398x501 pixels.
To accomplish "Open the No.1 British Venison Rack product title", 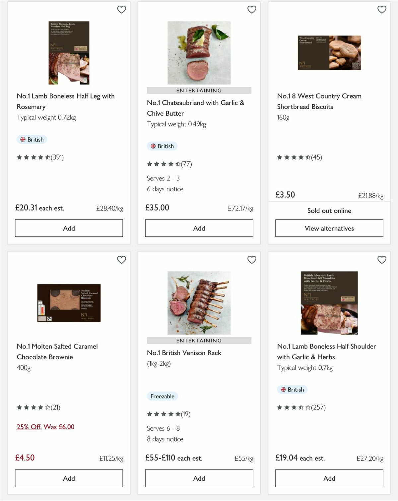I will [184, 353].
